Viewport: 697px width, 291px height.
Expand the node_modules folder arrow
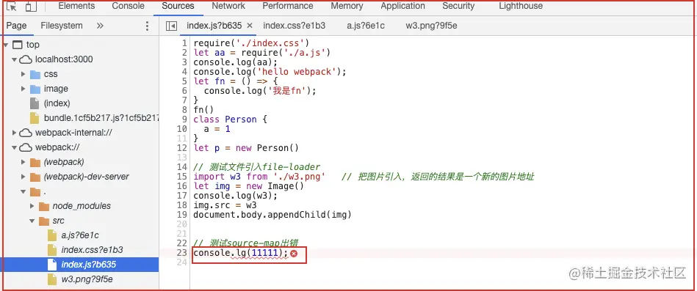coord(32,206)
